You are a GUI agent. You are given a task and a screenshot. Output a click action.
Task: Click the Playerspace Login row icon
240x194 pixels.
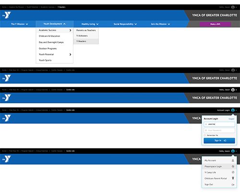[233, 167]
